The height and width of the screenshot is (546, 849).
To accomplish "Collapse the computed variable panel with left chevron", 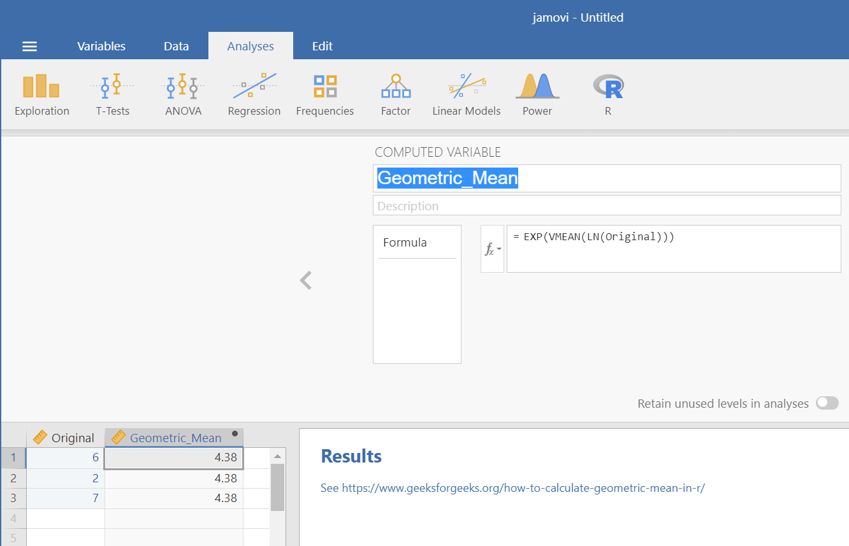I will [306, 280].
